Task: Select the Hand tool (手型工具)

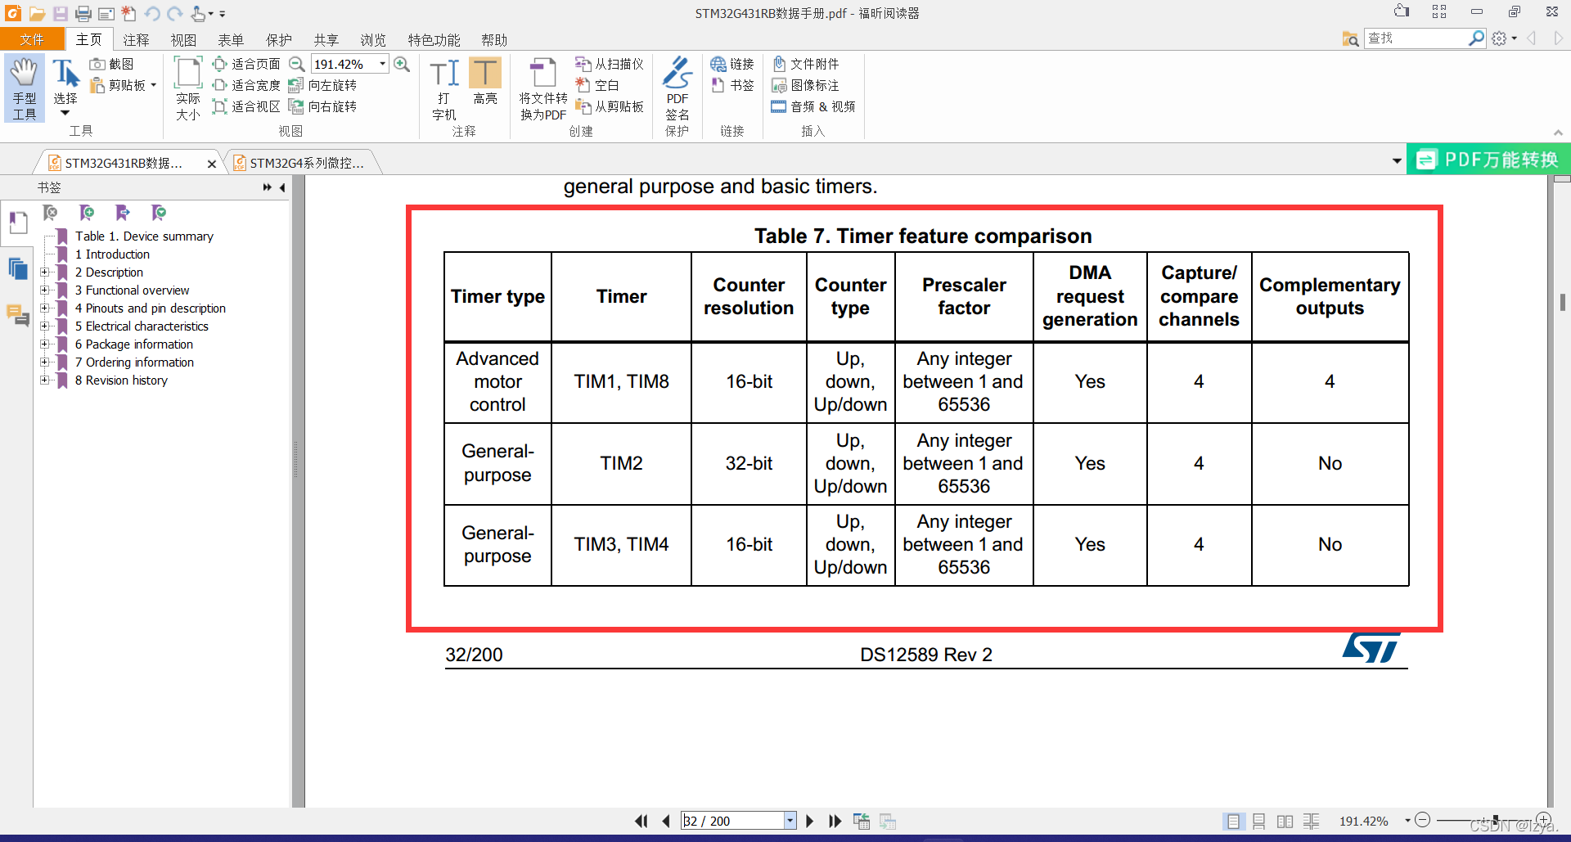Action: coord(24,88)
